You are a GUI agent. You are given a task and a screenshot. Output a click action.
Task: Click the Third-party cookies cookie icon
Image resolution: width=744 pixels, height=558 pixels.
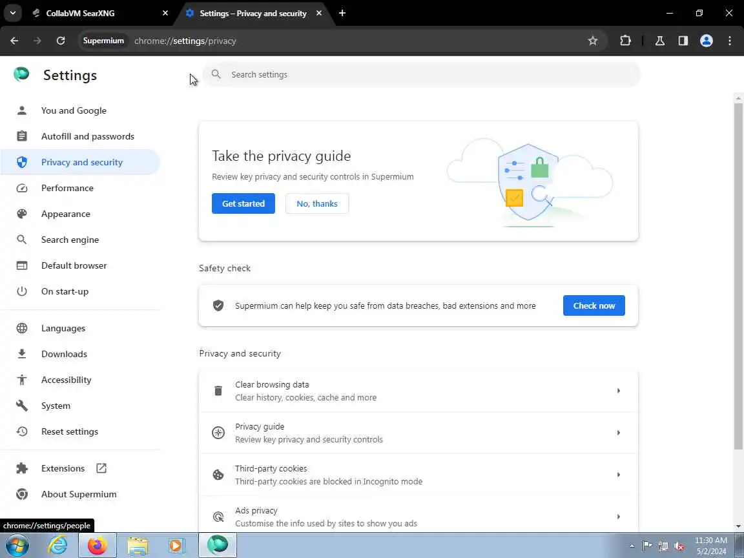218,475
